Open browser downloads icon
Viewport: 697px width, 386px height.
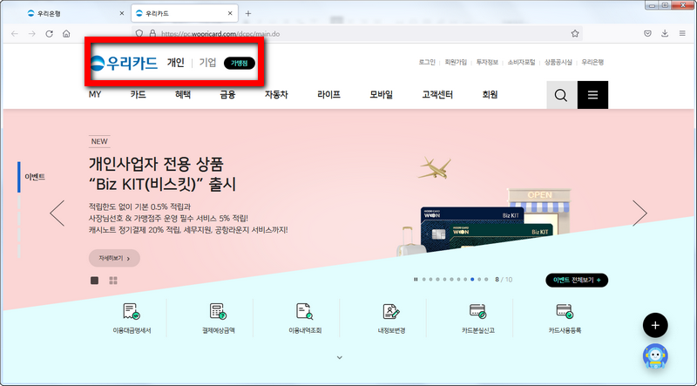point(665,34)
